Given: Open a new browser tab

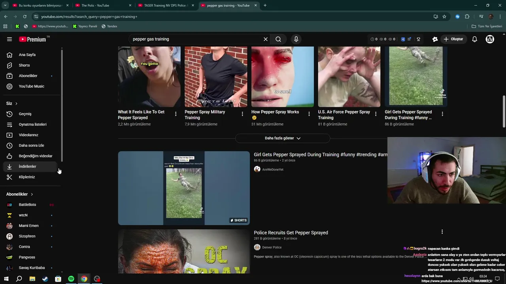Looking at the screenshot, I should [x=265, y=6].
